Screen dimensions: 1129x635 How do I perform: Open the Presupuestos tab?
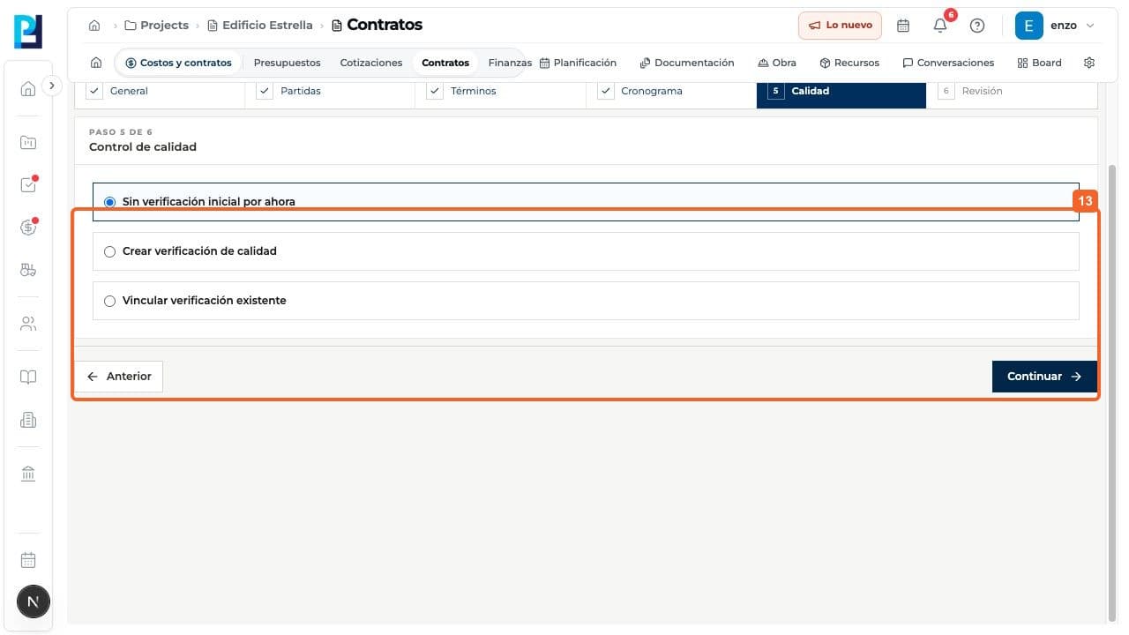pyautogui.click(x=287, y=63)
